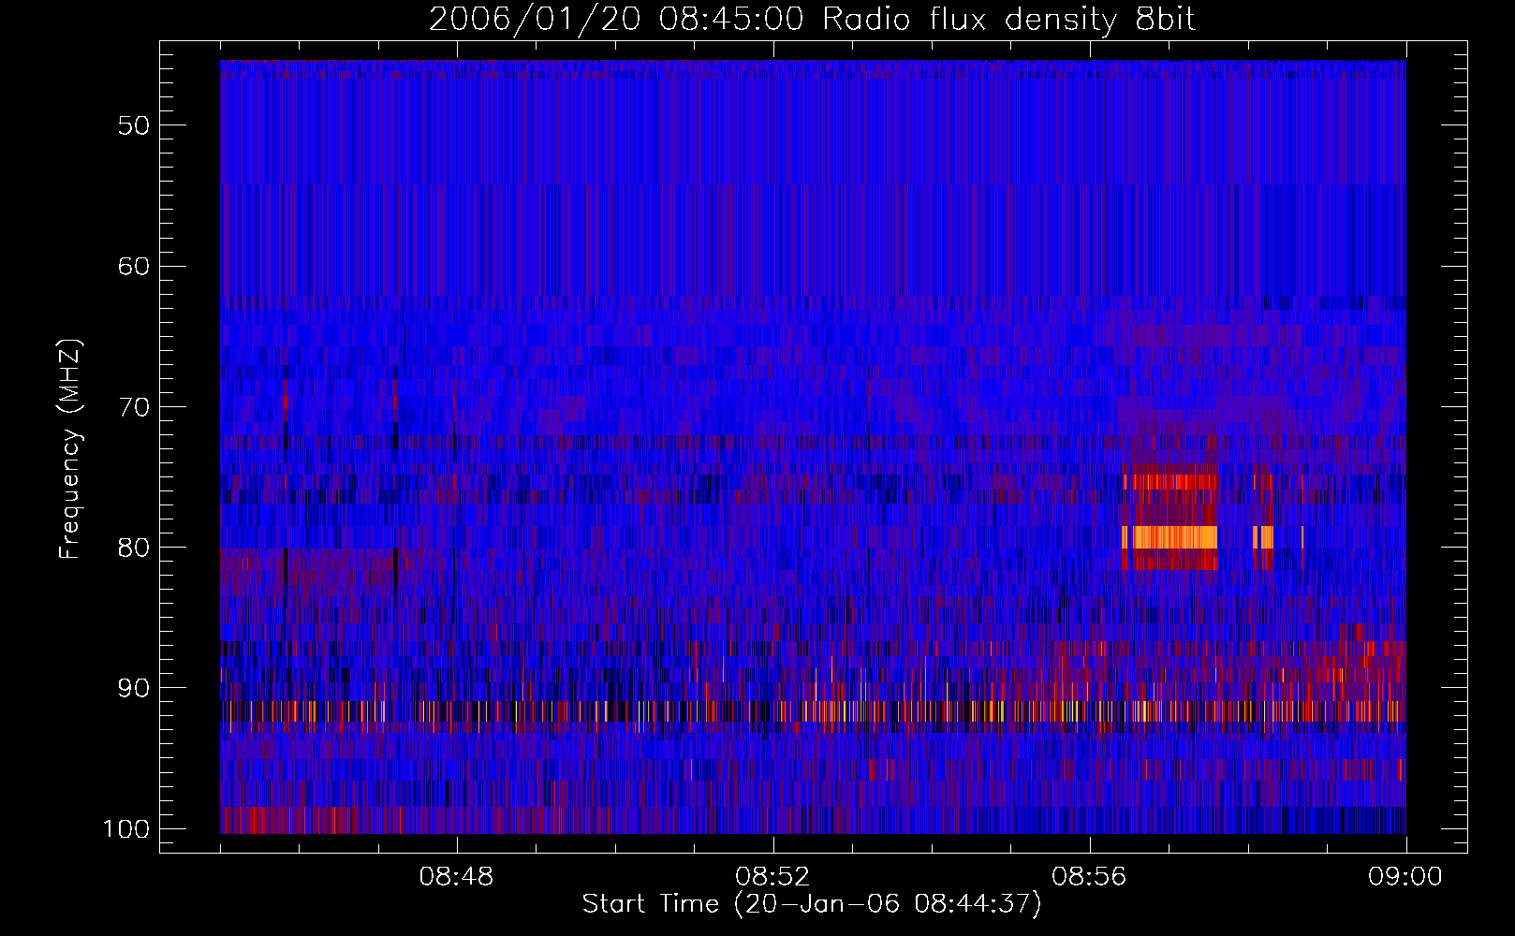The image size is (1515, 936).
Task: Click the 09:00 time tick label
Action: tap(1405, 877)
